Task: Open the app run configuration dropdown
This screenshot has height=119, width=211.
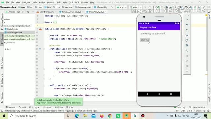Action: tap(121, 7)
